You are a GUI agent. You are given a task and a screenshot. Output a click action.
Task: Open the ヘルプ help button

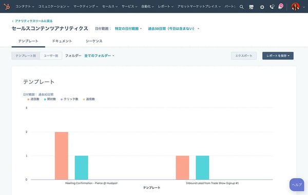click(x=297, y=185)
